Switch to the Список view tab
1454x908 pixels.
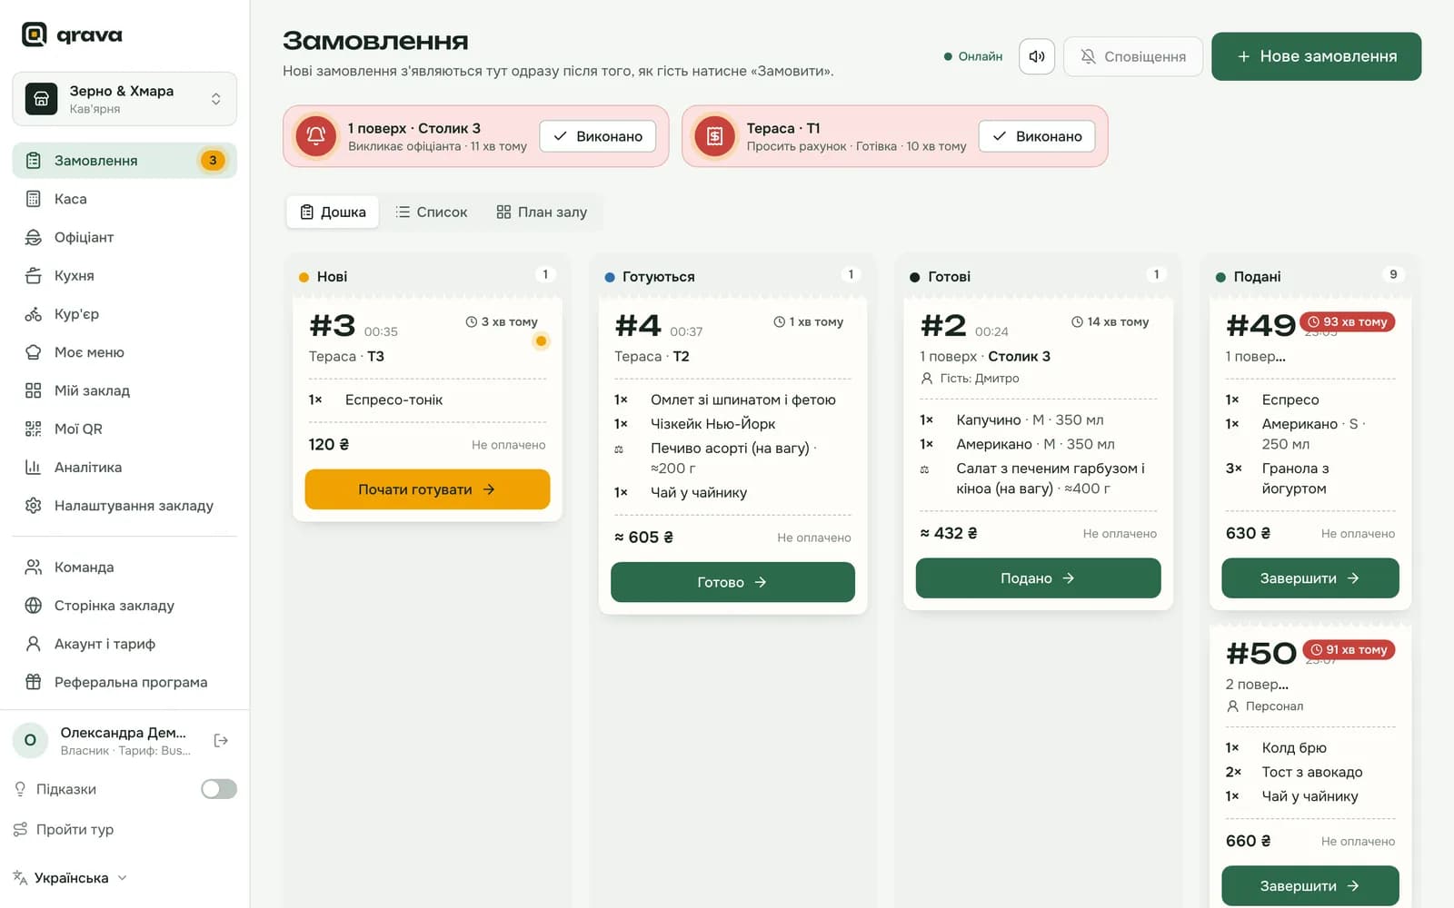432,212
